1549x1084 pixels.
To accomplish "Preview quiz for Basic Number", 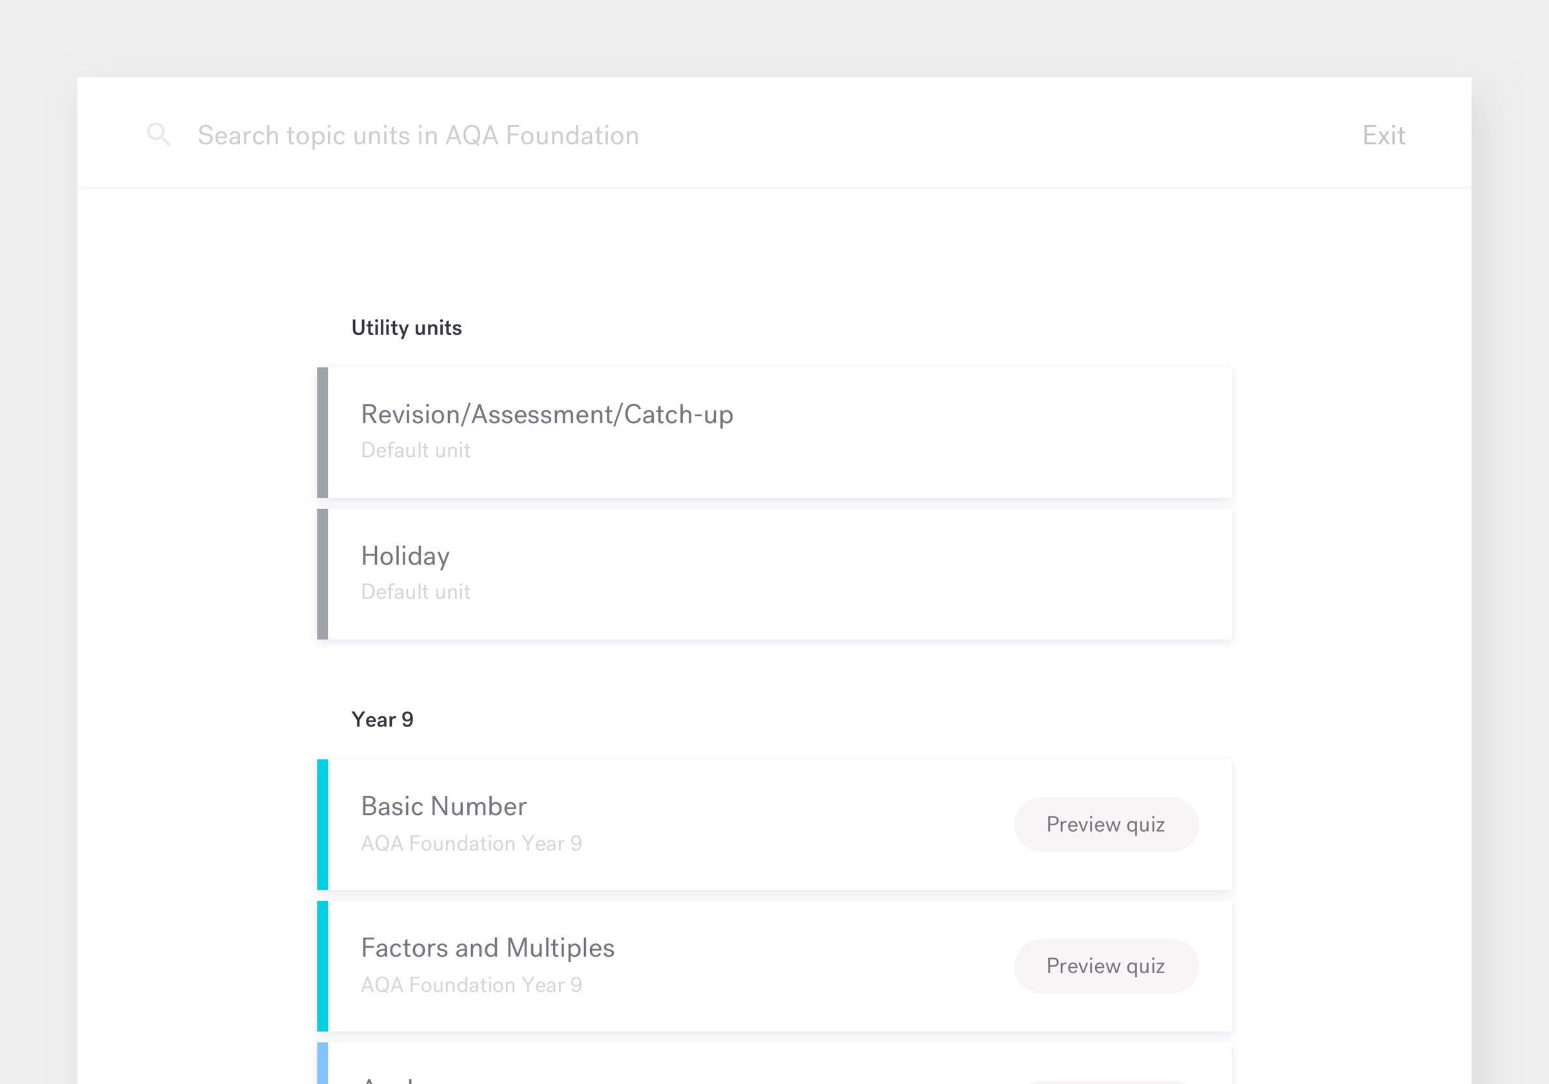I will pyautogui.click(x=1105, y=825).
